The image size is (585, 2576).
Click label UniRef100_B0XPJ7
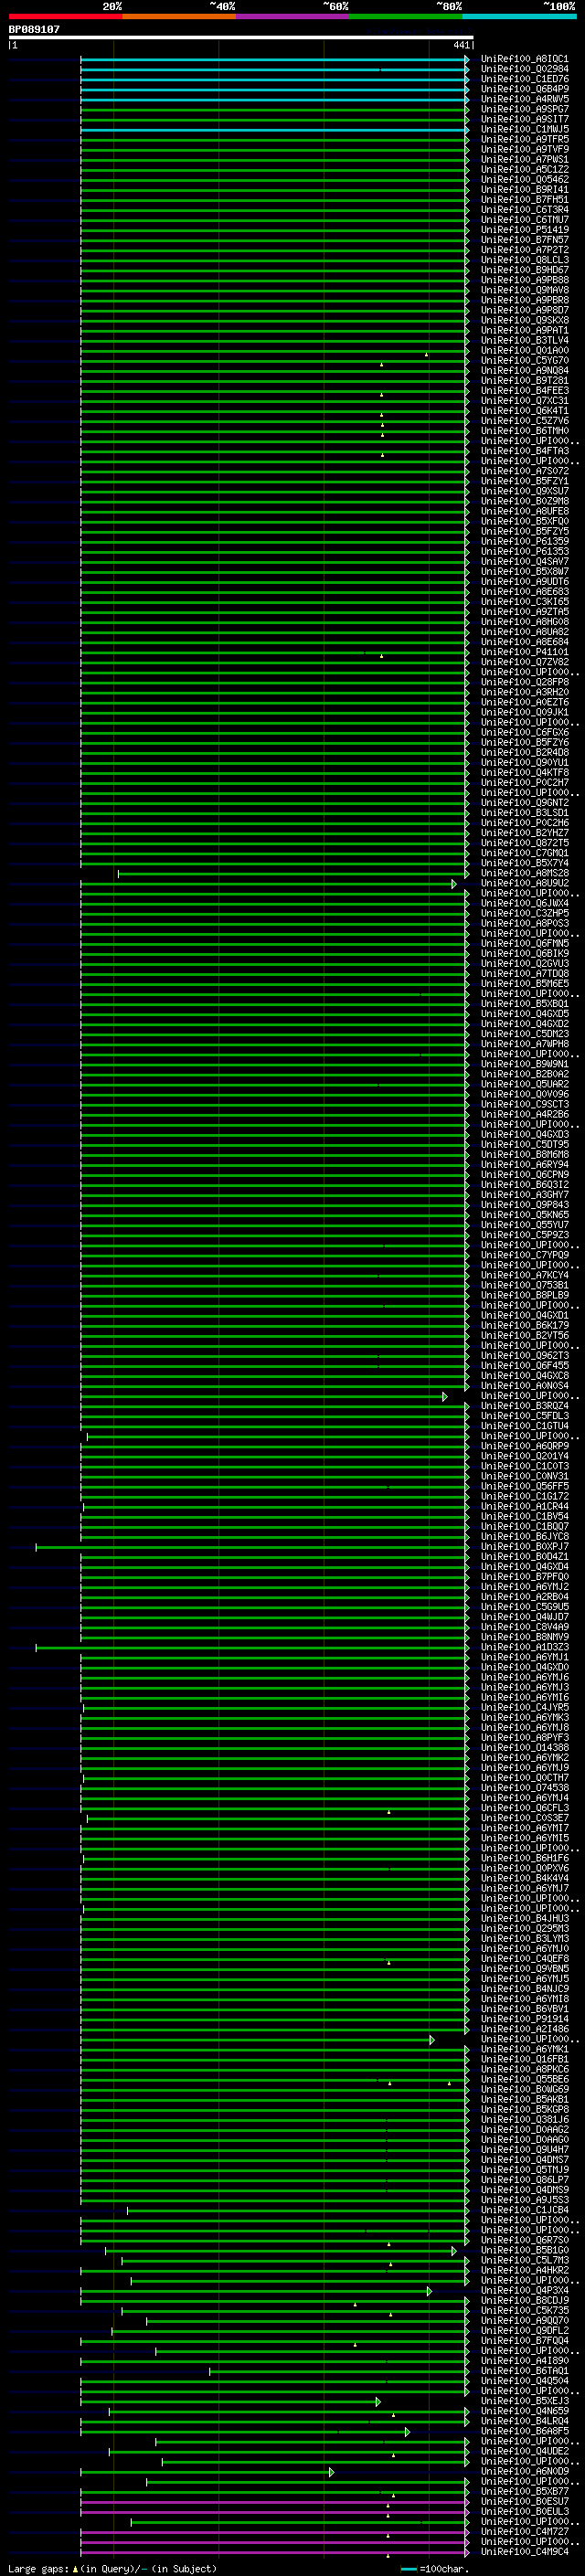click(524, 1547)
